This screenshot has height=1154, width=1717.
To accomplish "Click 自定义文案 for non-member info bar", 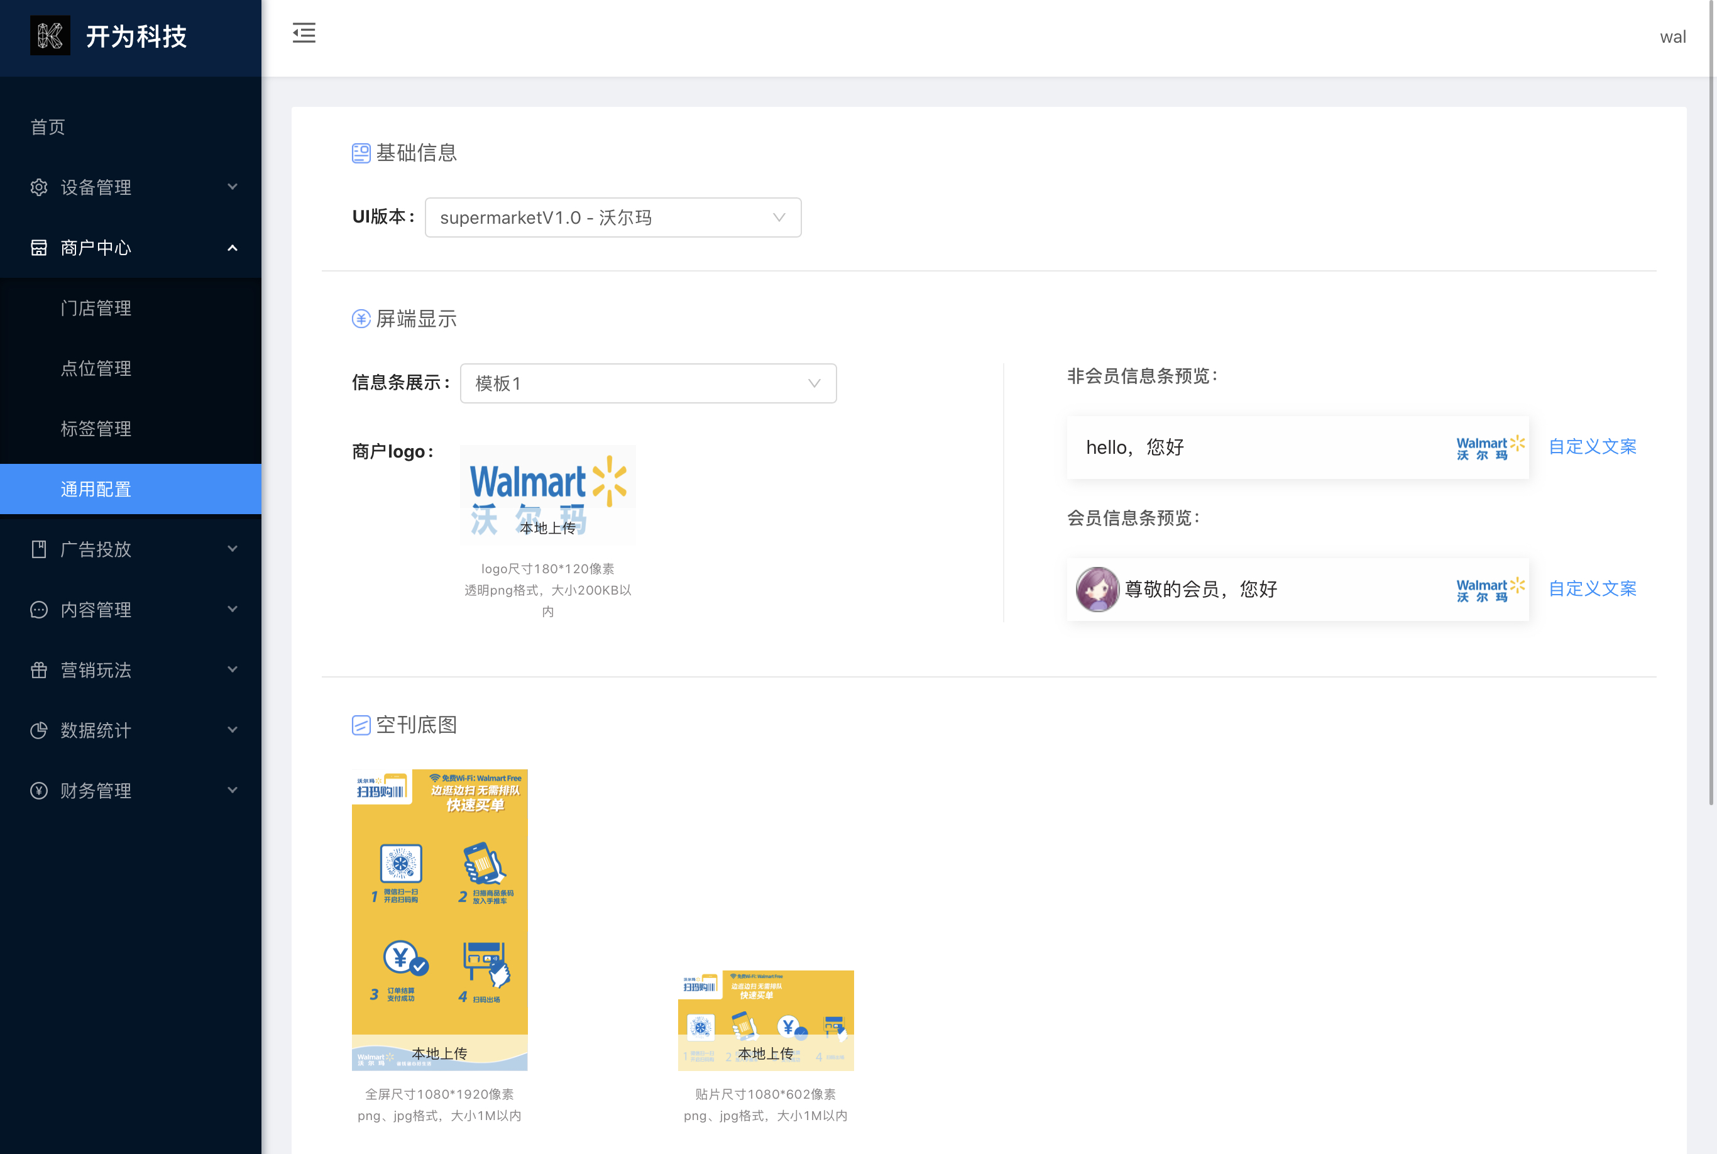I will (x=1593, y=447).
